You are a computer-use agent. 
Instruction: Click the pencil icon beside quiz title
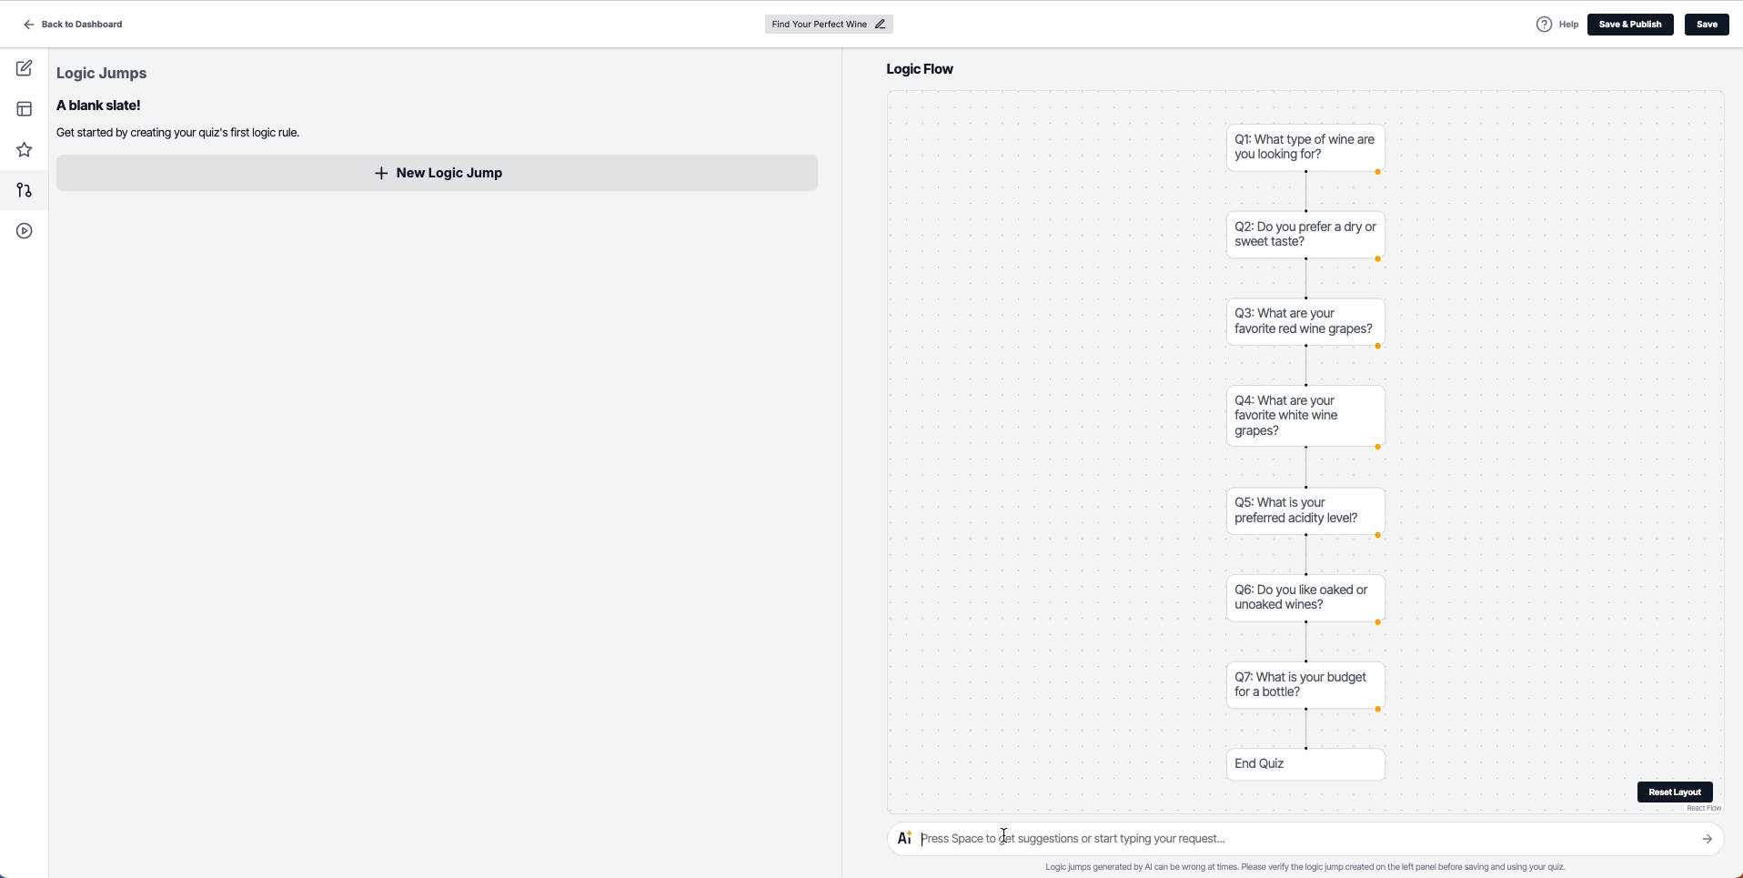coord(880,25)
